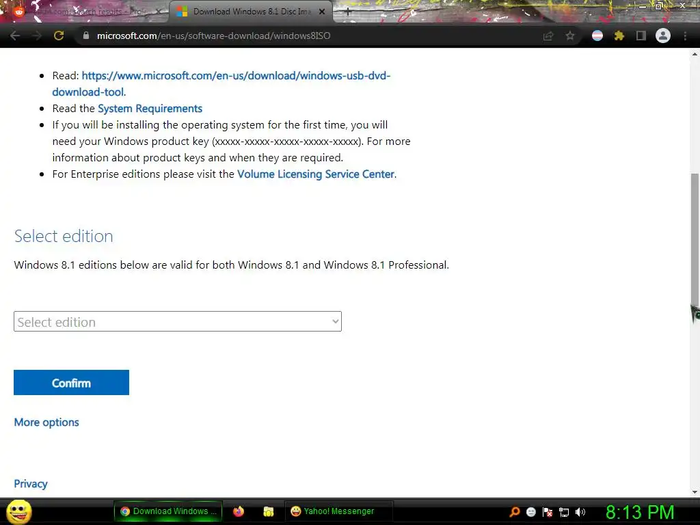
Task: Click the browser forward arrow
Action: point(37,36)
